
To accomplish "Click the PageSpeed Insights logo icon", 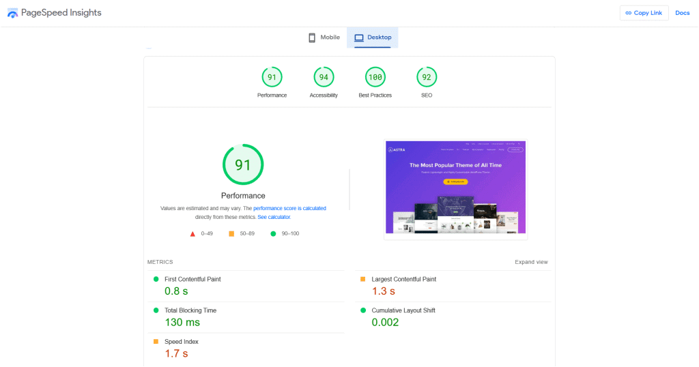I will [x=13, y=13].
